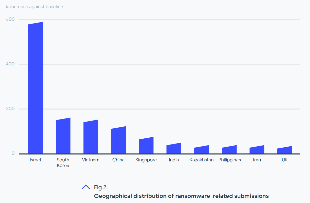Select the South Korea bar
Image resolution: width=310 pixels, height=203 pixels.
click(63, 136)
